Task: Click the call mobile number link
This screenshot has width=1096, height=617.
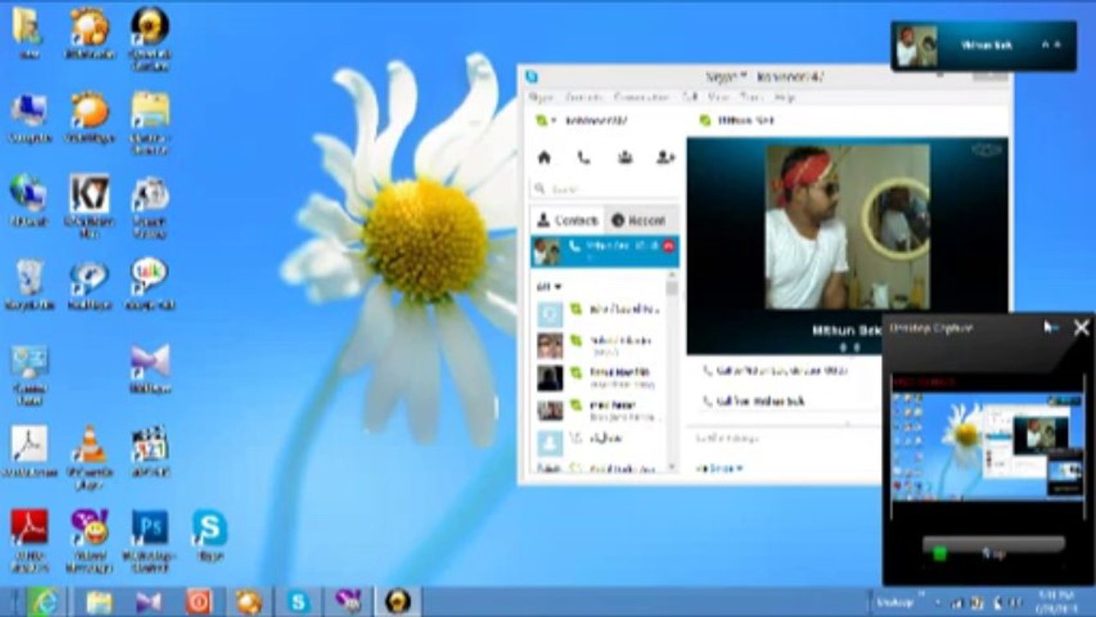Action: point(775,370)
